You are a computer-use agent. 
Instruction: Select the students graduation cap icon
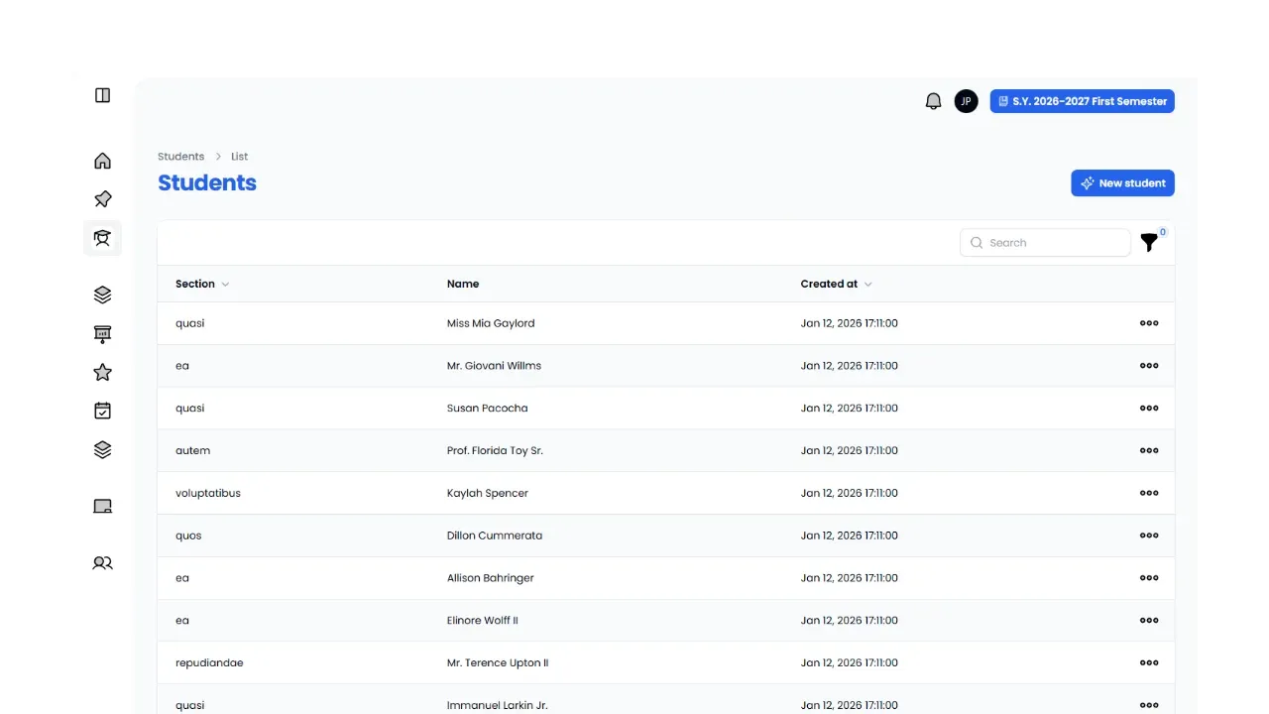click(x=102, y=238)
